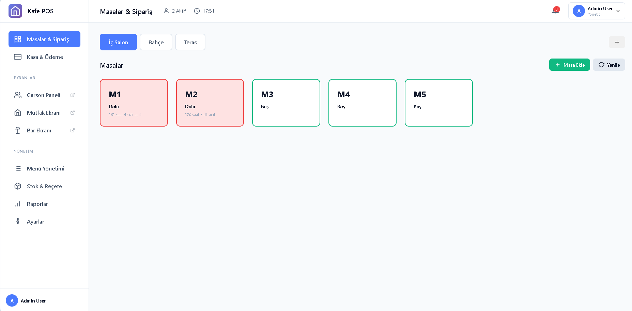632x311 pixels.
Task: Click the notification bell icon
Action: pyautogui.click(x=555, y=11)
